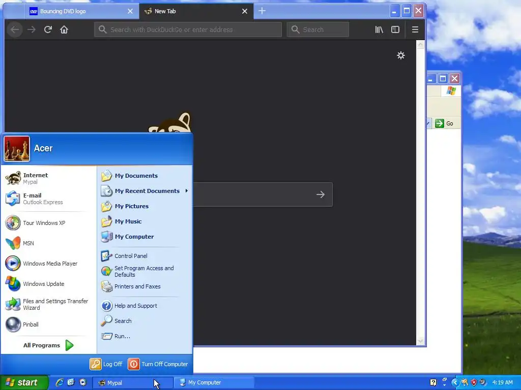The height and width of the screenshot is (390, 521).
Task: Launch Pinball game
Action: click(48, 324)
